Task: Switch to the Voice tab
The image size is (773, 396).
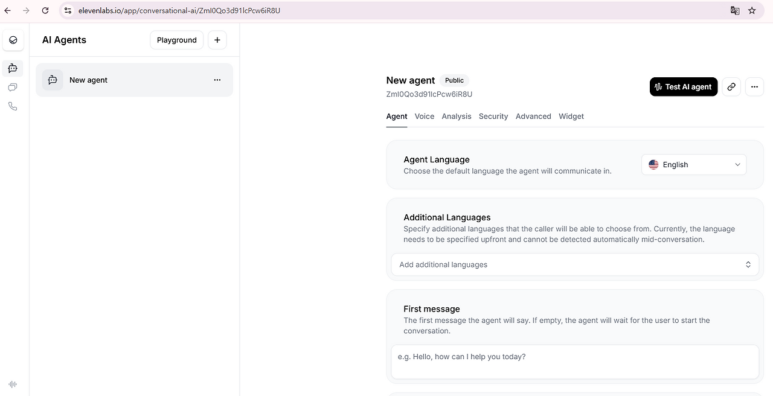Action: tap(425, 116)
